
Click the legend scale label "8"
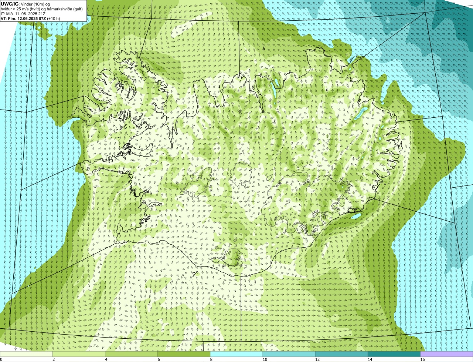tap(211, 359)
